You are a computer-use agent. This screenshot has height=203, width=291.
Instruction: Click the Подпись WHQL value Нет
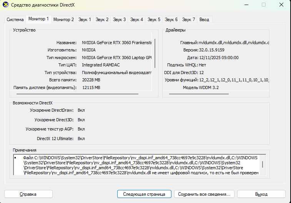coord(202,65)
